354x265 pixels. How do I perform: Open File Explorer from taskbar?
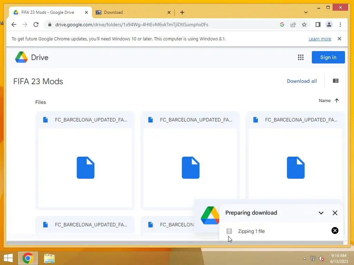49,258
